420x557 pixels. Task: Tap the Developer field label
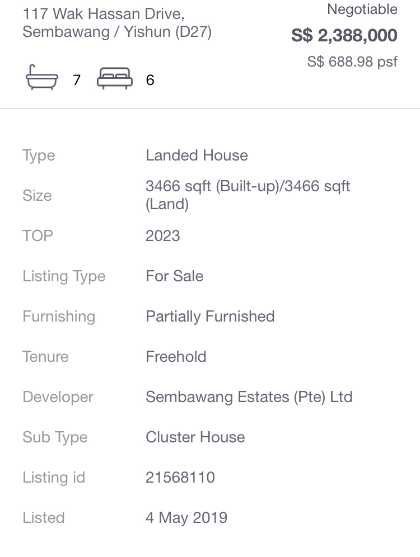tap(58, 397)
